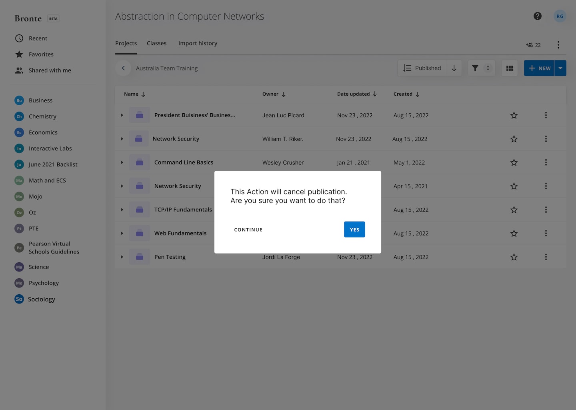The width and height of the screenshot is (576, 410).
Task: Open the Command Line Basics folder
Action: [x=140, y=162]
